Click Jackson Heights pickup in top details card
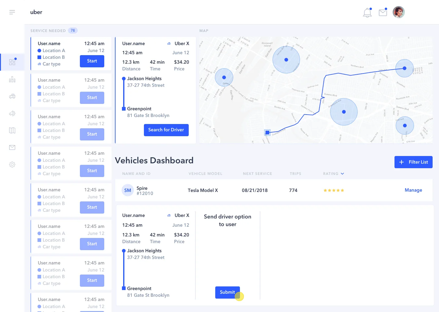 [x=144, y=79]
